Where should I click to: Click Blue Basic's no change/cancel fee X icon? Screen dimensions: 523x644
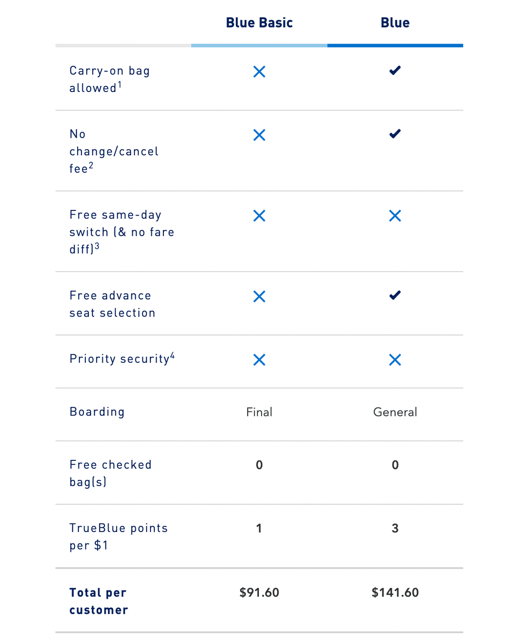pos(259,135)
